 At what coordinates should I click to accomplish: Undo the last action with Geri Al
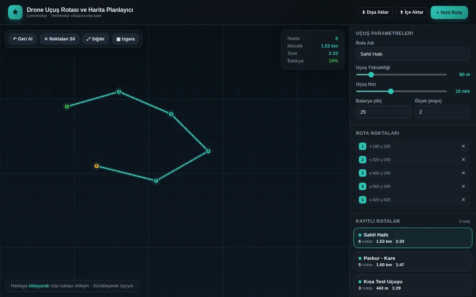(23, 39)
